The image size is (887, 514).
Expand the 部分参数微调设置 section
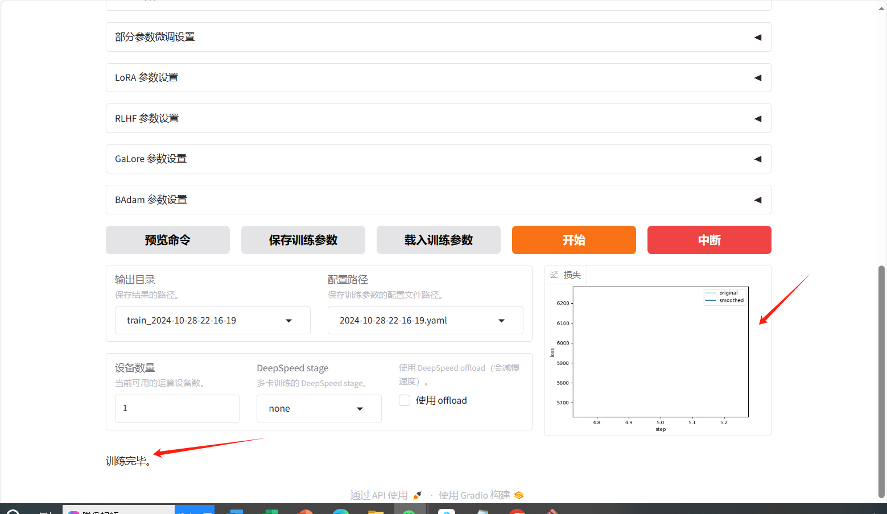[x=438, y=37]
